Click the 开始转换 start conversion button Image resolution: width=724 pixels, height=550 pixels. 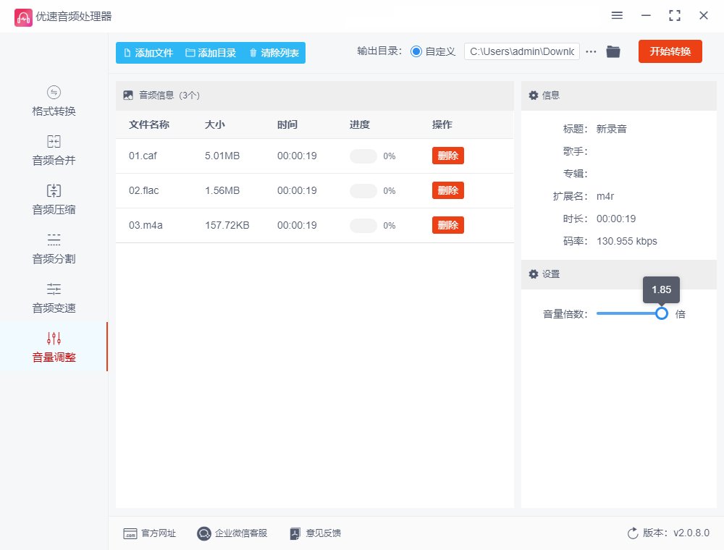click(x=670, y=51)
